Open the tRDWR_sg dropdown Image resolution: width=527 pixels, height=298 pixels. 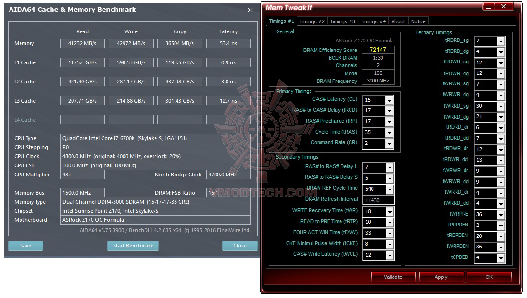tap(501, 63)
